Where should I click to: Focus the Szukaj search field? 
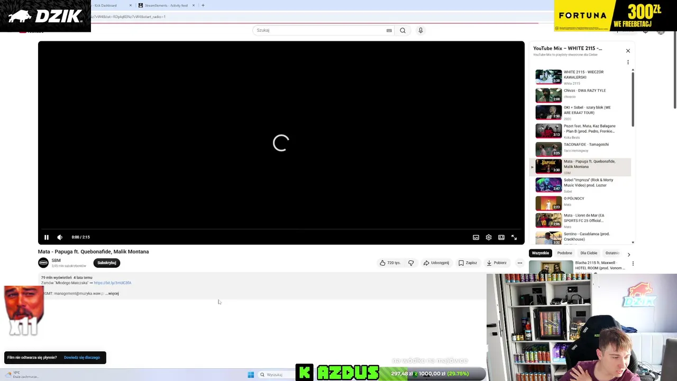click(x=320, y=30)
